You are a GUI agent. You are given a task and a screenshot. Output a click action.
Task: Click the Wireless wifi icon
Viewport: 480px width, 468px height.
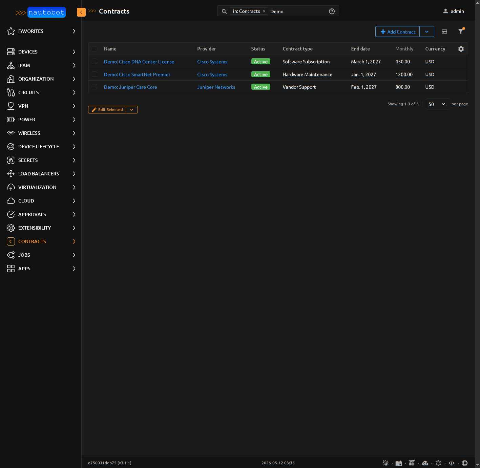pyautogui.click(x=11, y=133)
